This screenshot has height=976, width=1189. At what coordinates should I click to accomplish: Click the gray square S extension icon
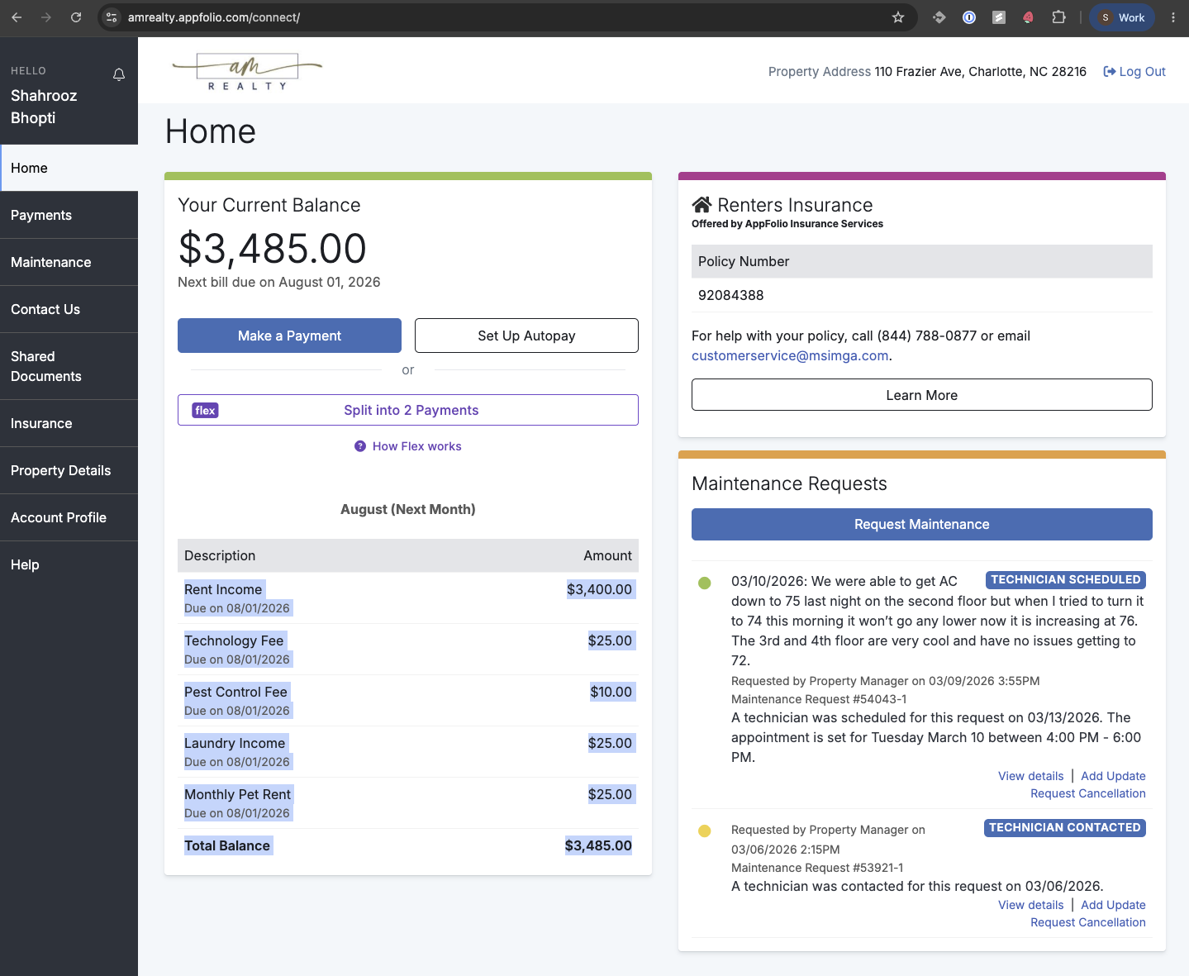(x=999, y=17)
